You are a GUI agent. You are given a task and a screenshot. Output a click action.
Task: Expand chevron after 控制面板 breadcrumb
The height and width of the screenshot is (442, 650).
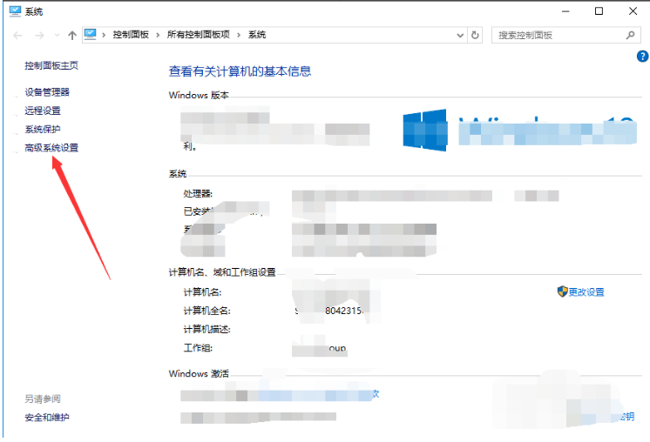(x=158, y=35)
